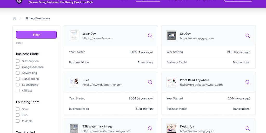266x133 pixels.
Task: Check the Google Adsense filter option
Action: pos(18,67)
